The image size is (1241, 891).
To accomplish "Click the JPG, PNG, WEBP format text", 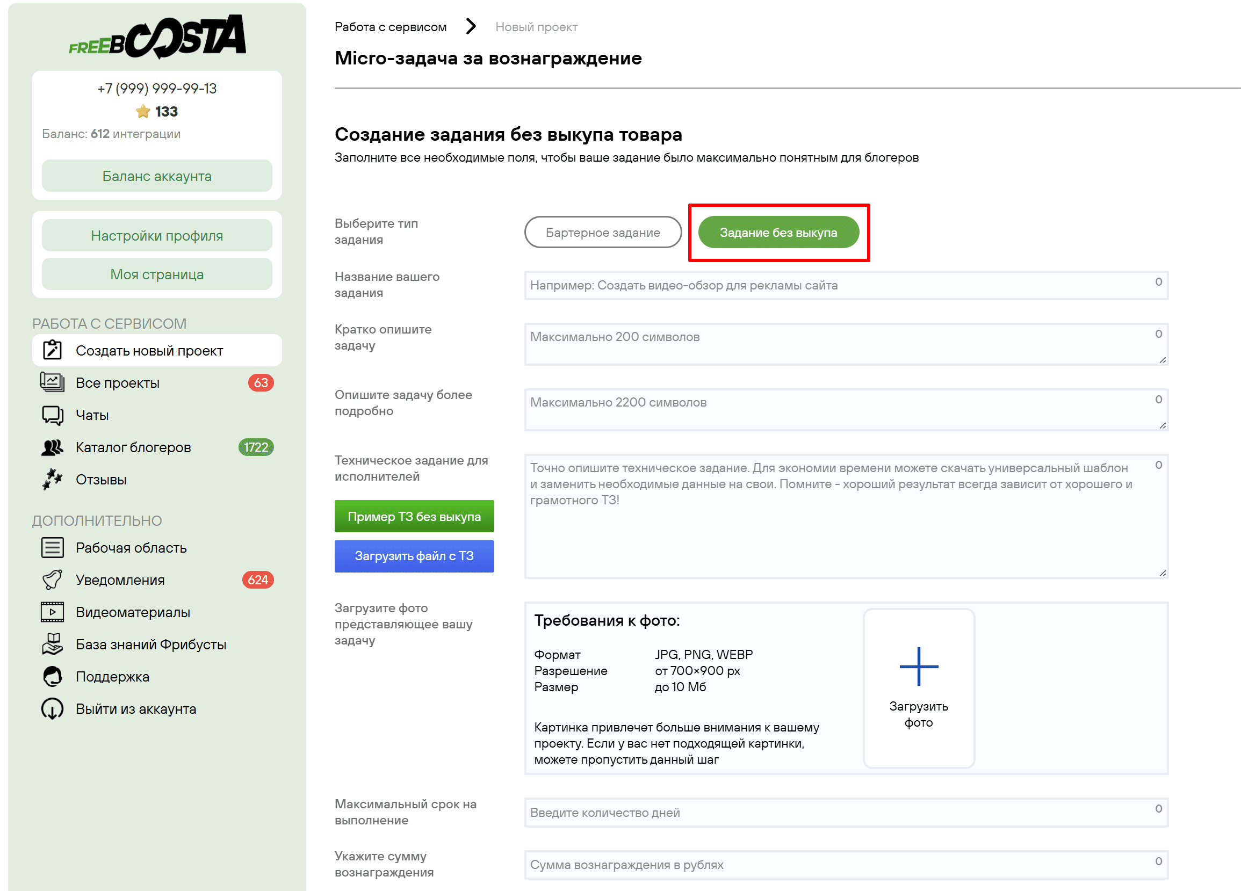I will pyautogui.click(x=704, y=654).
